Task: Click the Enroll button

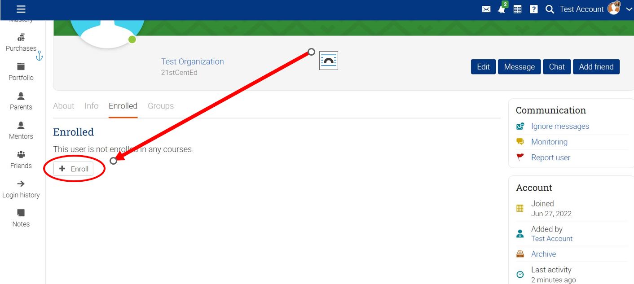Action: 74,169
